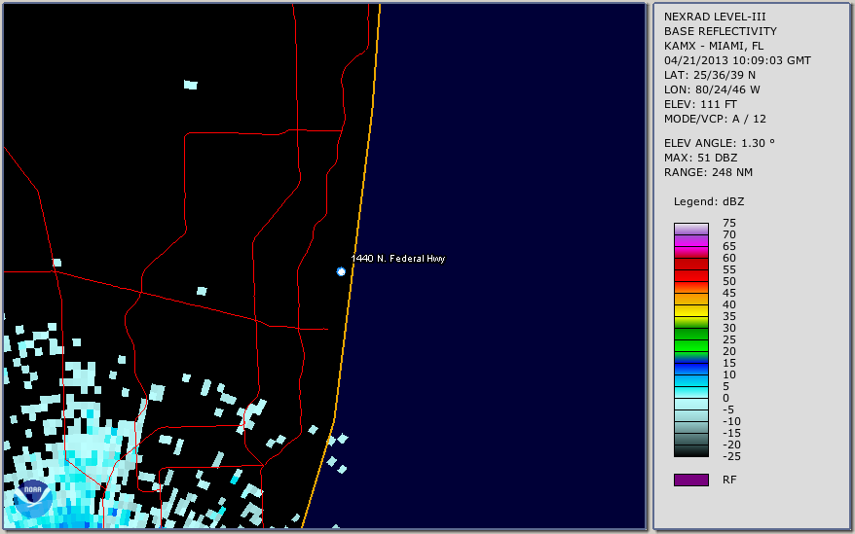Click the 'NEXRAD LEVEL-III' title text

pyautogui.click(x=715, y=17)
